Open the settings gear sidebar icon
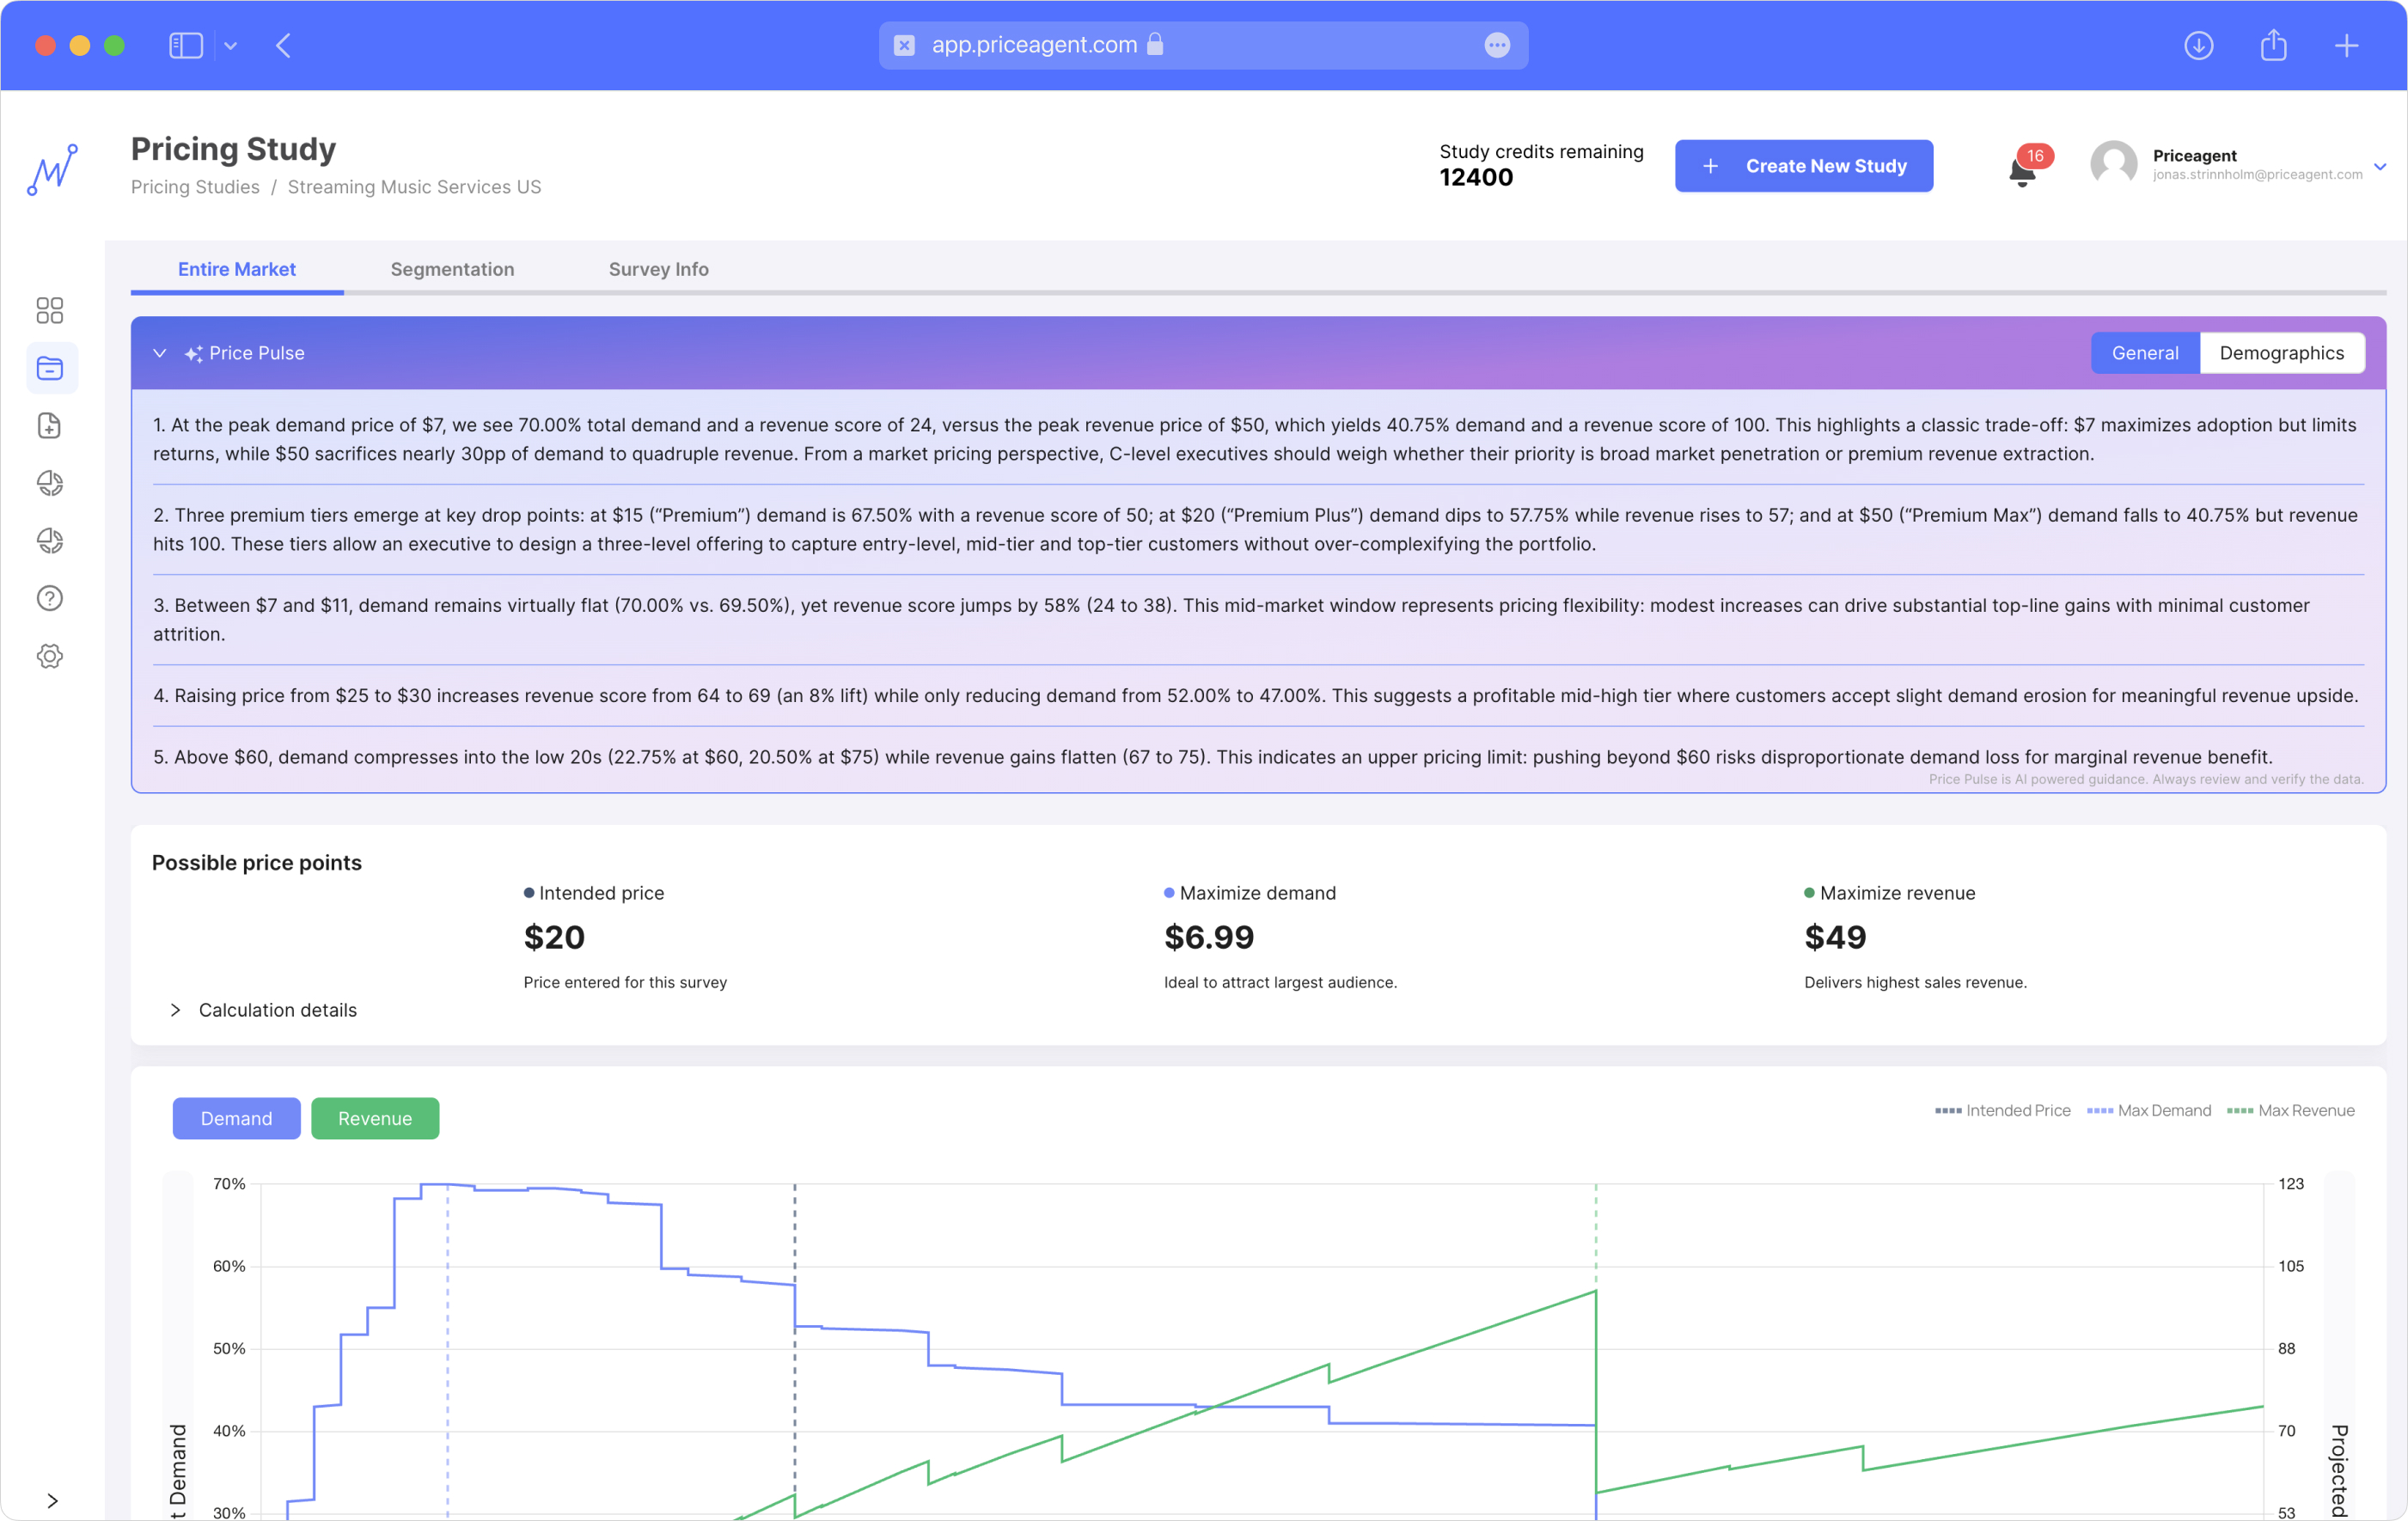 50,656
